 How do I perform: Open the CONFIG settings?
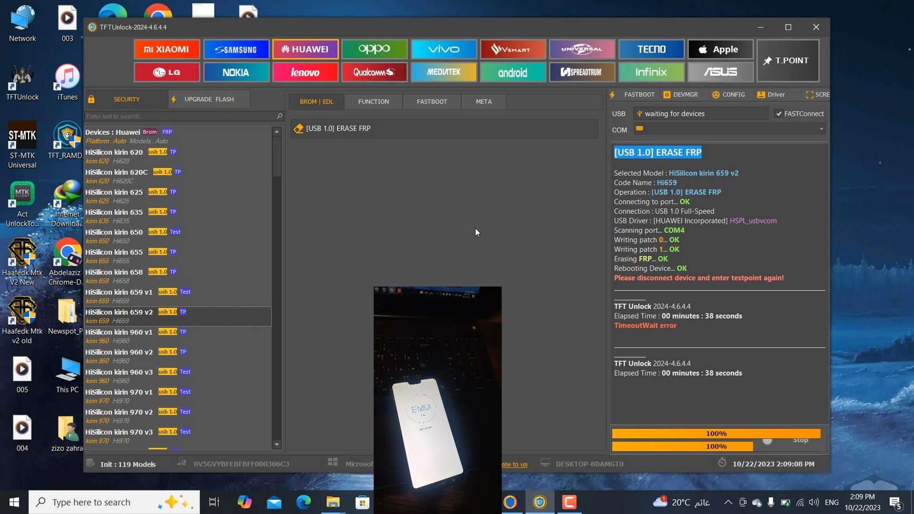[x=728, y=95]
